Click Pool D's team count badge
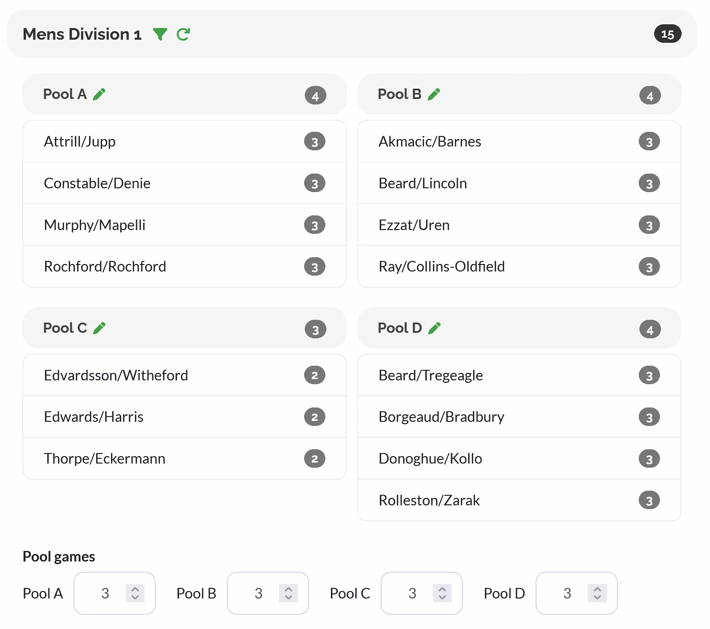710x629 pixels. click(x=650, y=329)
